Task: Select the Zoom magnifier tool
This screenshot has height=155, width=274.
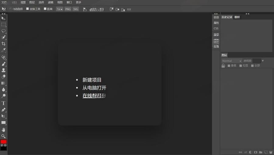Action: 4,136
